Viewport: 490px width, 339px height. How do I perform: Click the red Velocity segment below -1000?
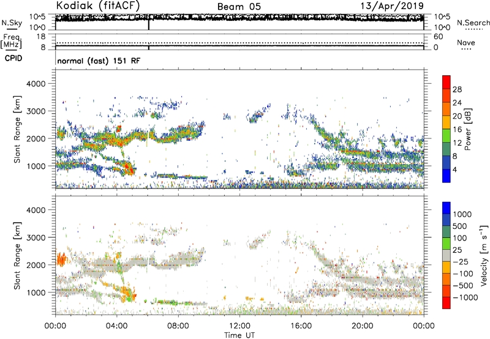pos(447,303)
